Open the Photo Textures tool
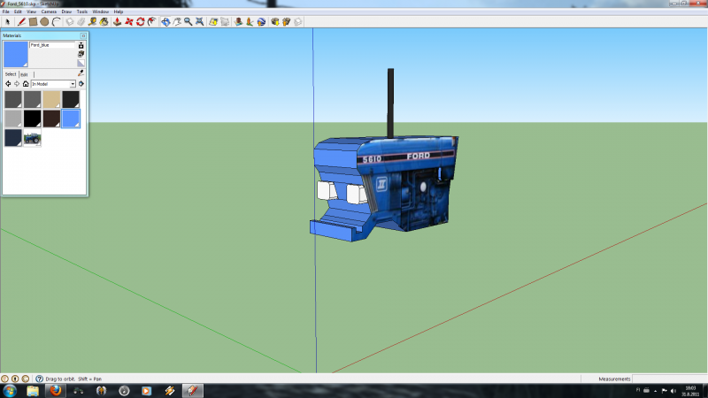Image resolution: width=708 pixels, height=398 pixels. (250, 21)
